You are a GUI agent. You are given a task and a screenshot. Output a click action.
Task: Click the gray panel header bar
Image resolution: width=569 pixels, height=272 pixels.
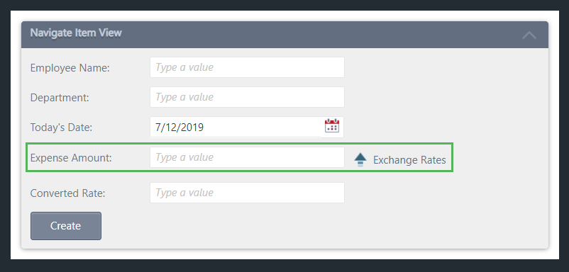coord(285,35)
